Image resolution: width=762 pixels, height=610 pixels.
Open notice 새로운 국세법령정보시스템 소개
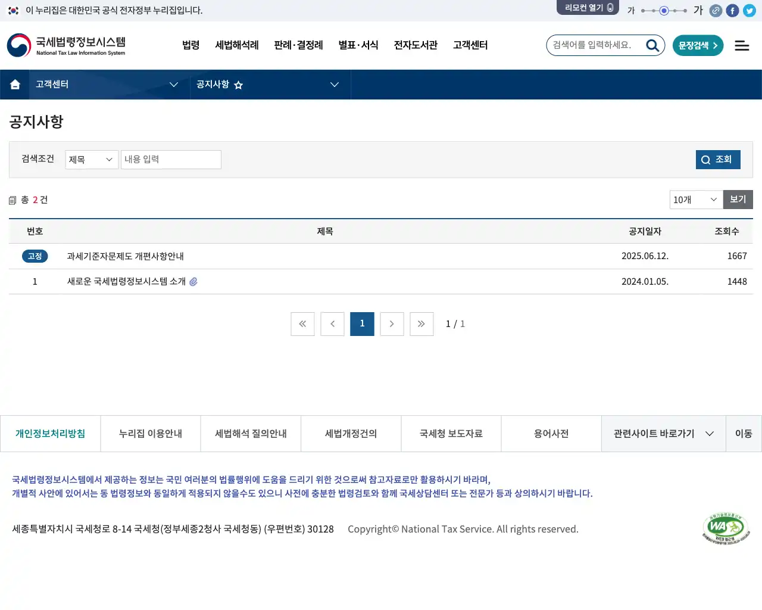pyautogui.click(x=126, y=282)
